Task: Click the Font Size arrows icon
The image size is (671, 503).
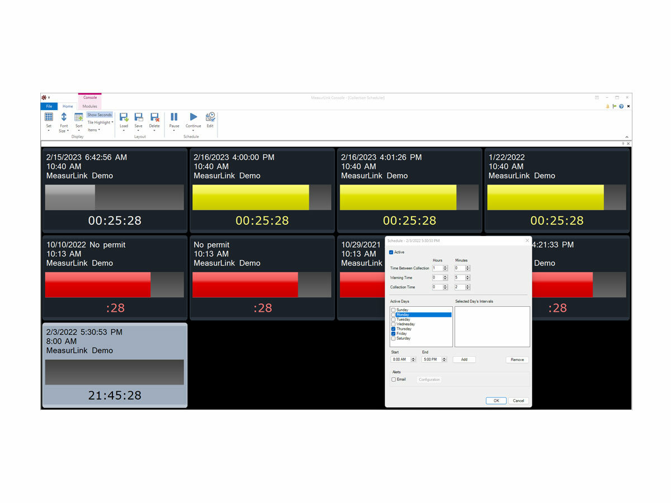Action: [64, 117]
